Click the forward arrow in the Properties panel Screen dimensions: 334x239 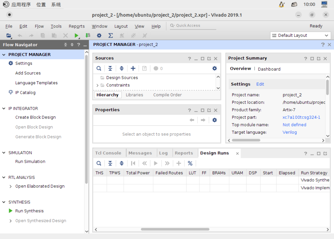coord(203,120)
